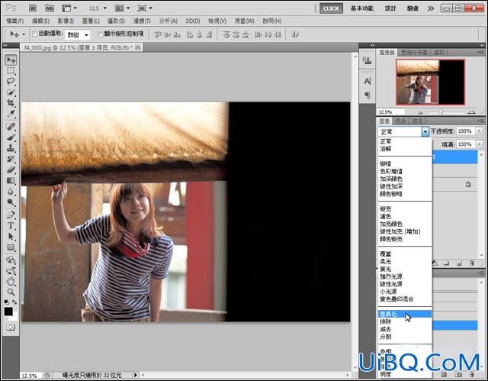Select the Path Selection tool
The width and height of the screenshot is (488, 381).
(11, 237)
